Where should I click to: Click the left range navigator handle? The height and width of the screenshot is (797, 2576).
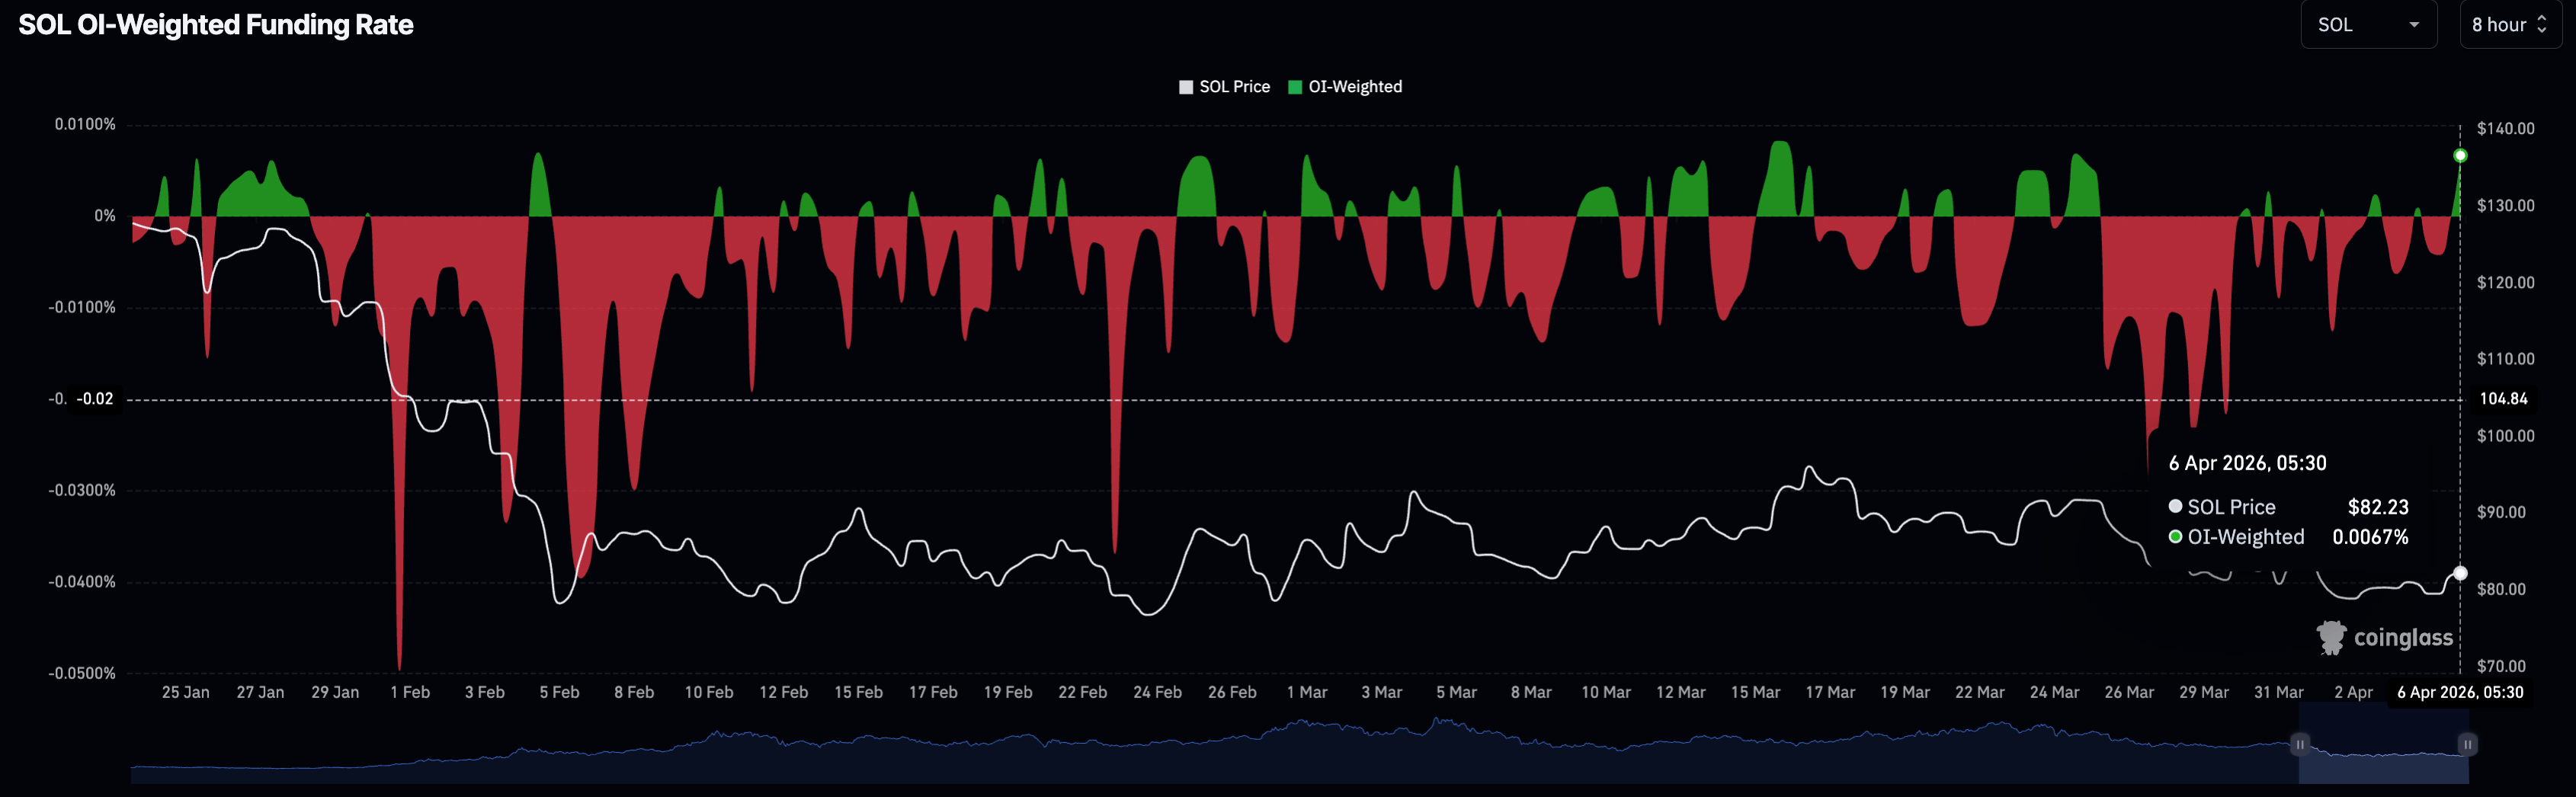tap(2299, 744)
